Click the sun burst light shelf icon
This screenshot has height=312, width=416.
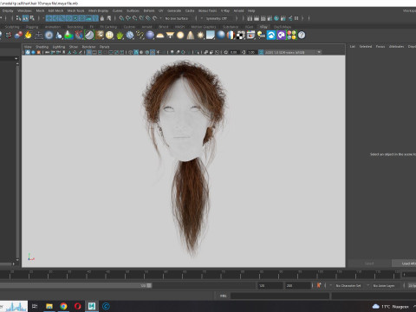pyautogui.click(x=200, y=36)
